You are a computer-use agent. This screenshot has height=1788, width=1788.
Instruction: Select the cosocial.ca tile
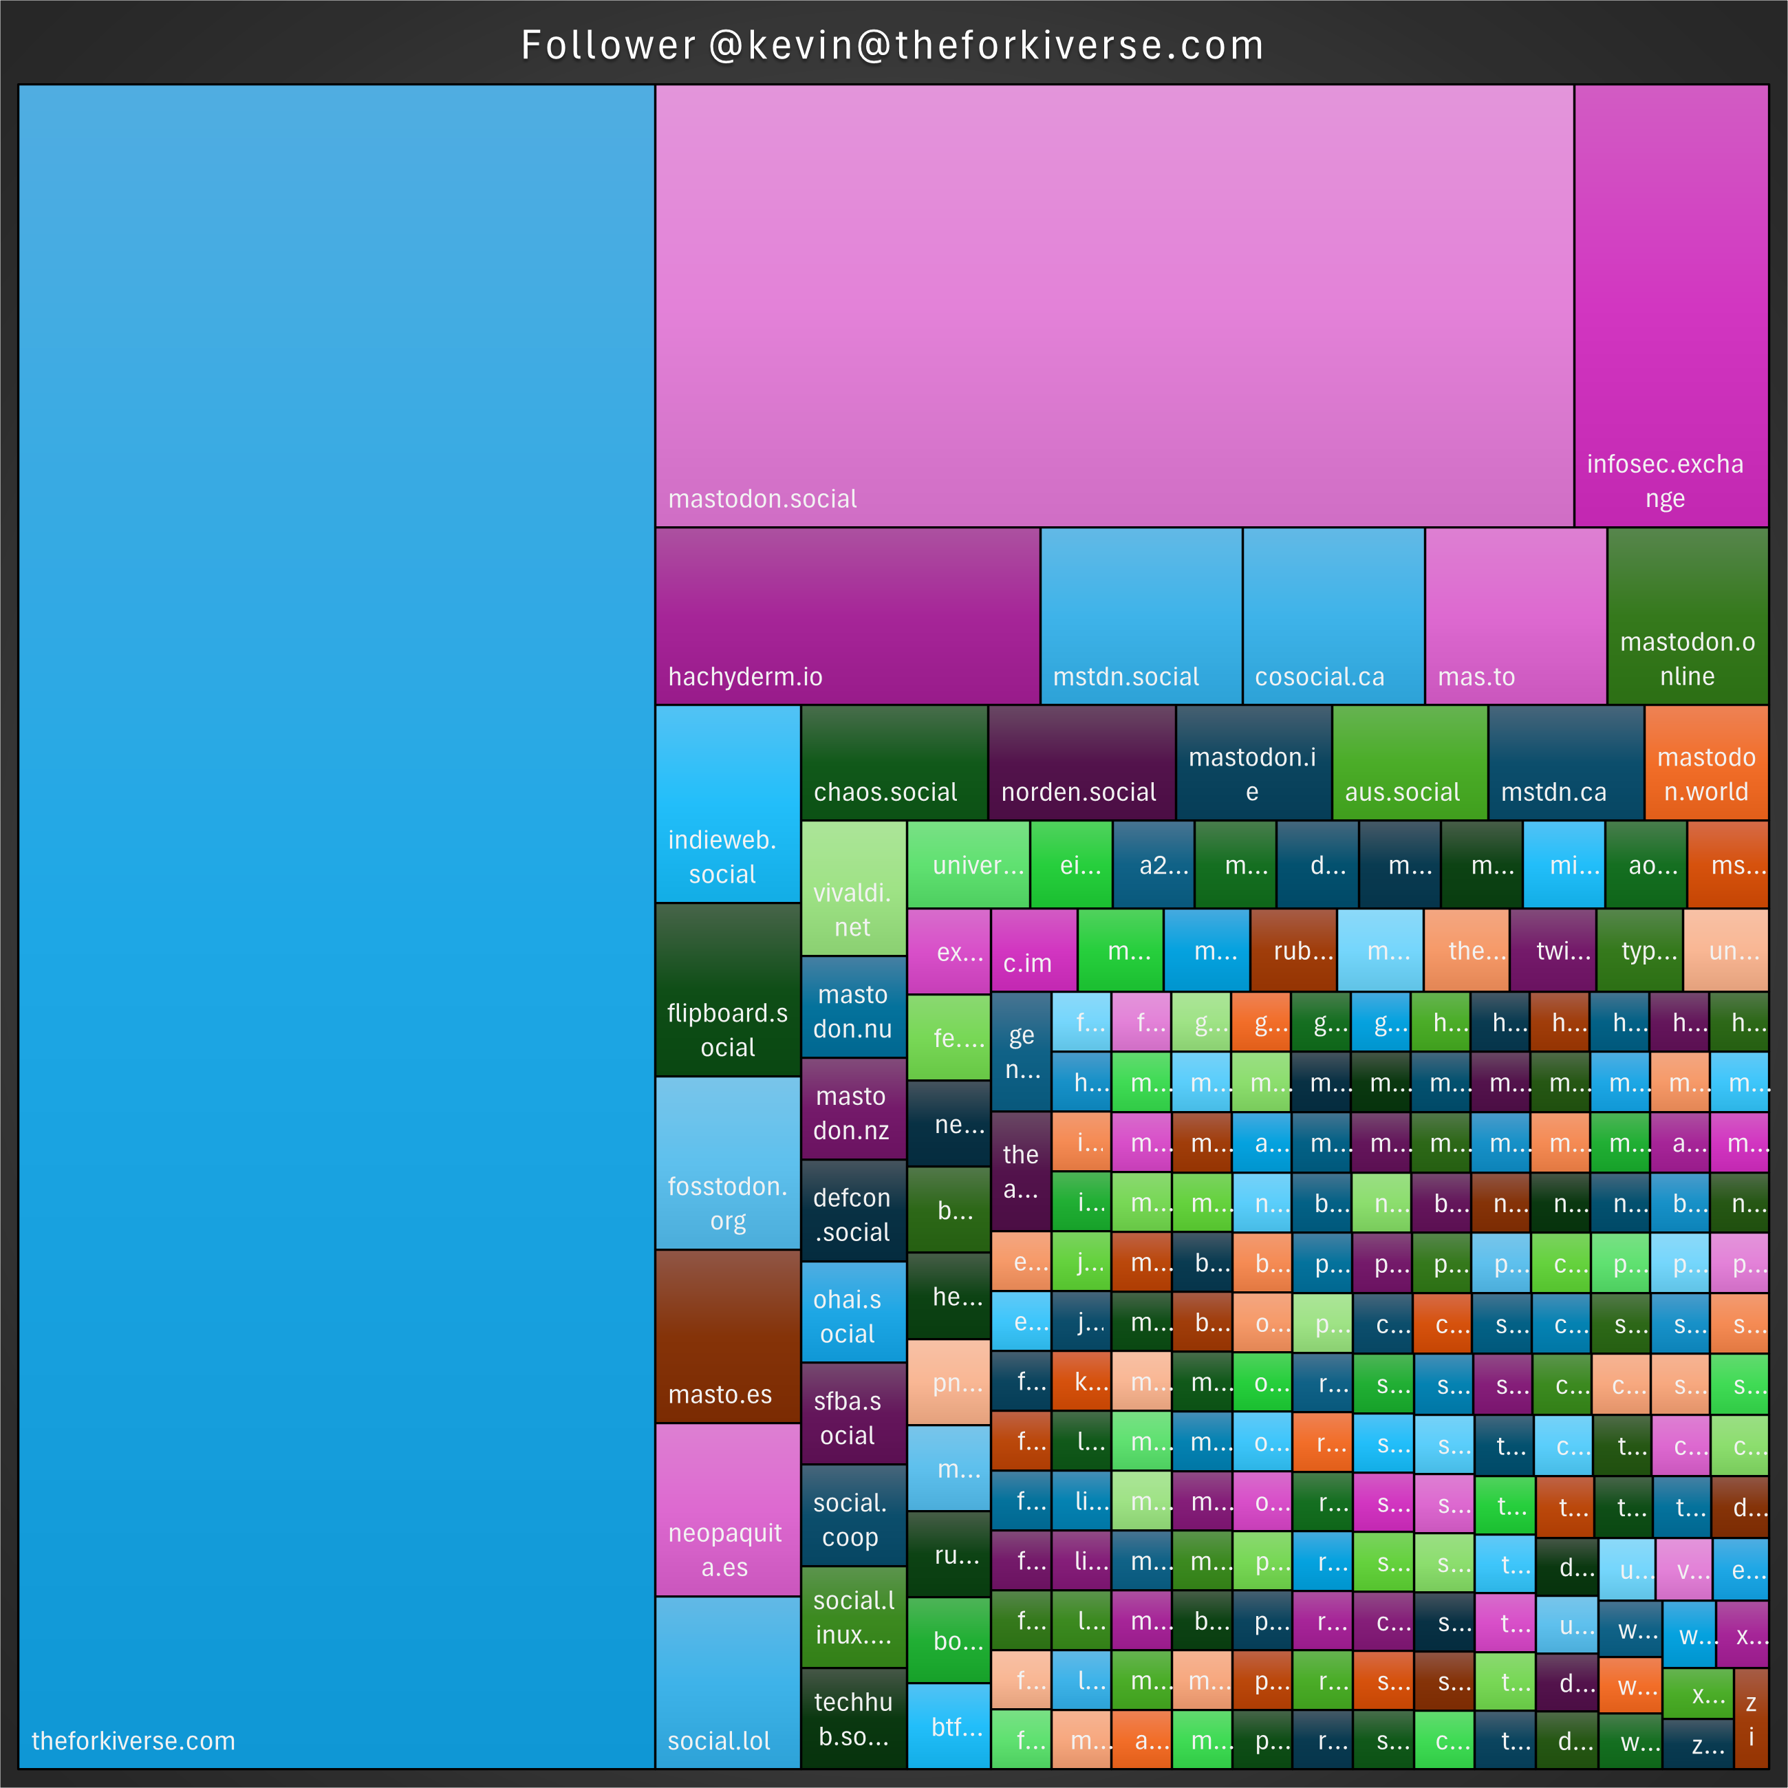click(1333, 616)
